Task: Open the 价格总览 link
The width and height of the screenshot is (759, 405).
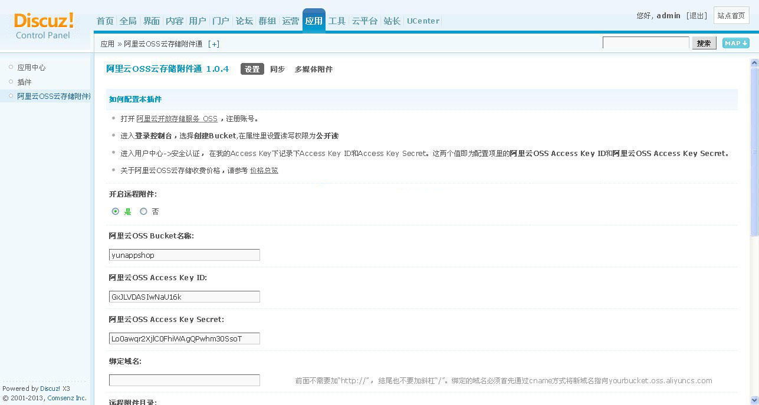Action: 264,170
